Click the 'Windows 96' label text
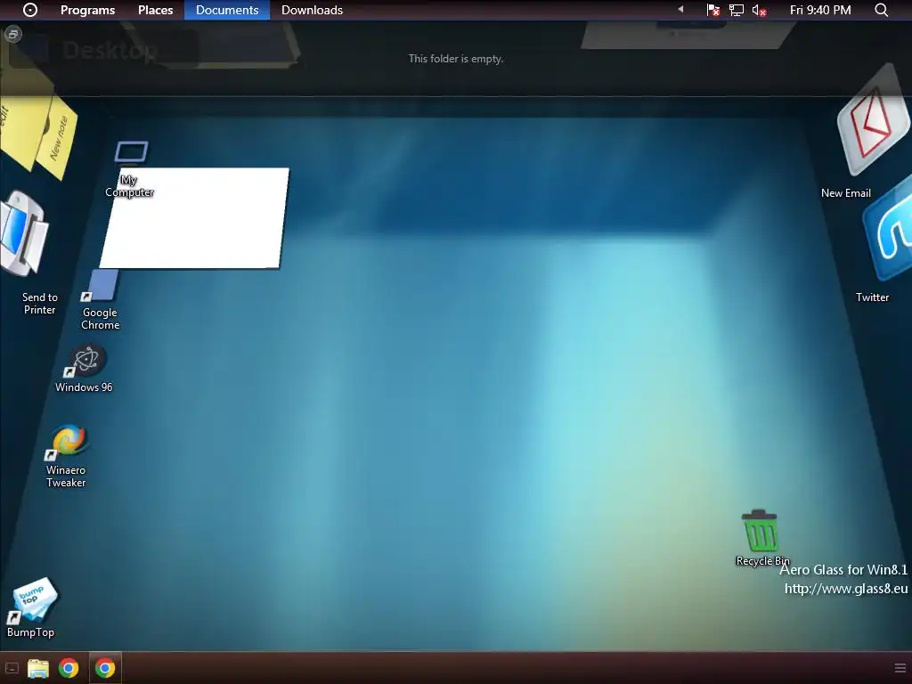 coord(84,387)
